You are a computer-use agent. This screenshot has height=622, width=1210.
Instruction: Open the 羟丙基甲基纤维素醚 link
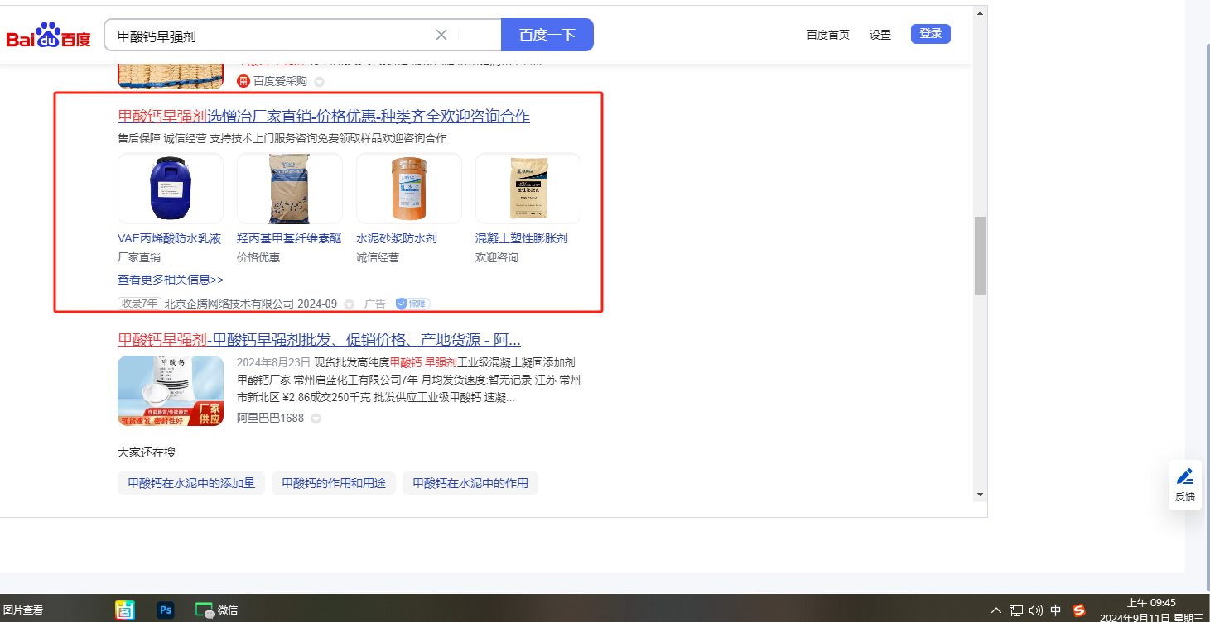pos(289,238)
